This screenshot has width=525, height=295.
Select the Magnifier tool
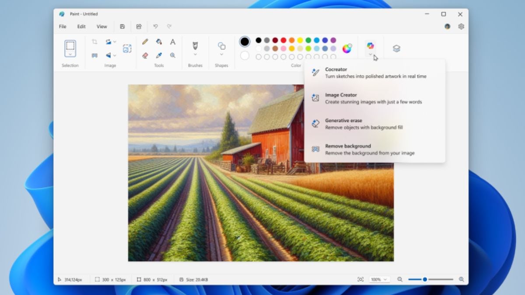click(x=173, y=56)
